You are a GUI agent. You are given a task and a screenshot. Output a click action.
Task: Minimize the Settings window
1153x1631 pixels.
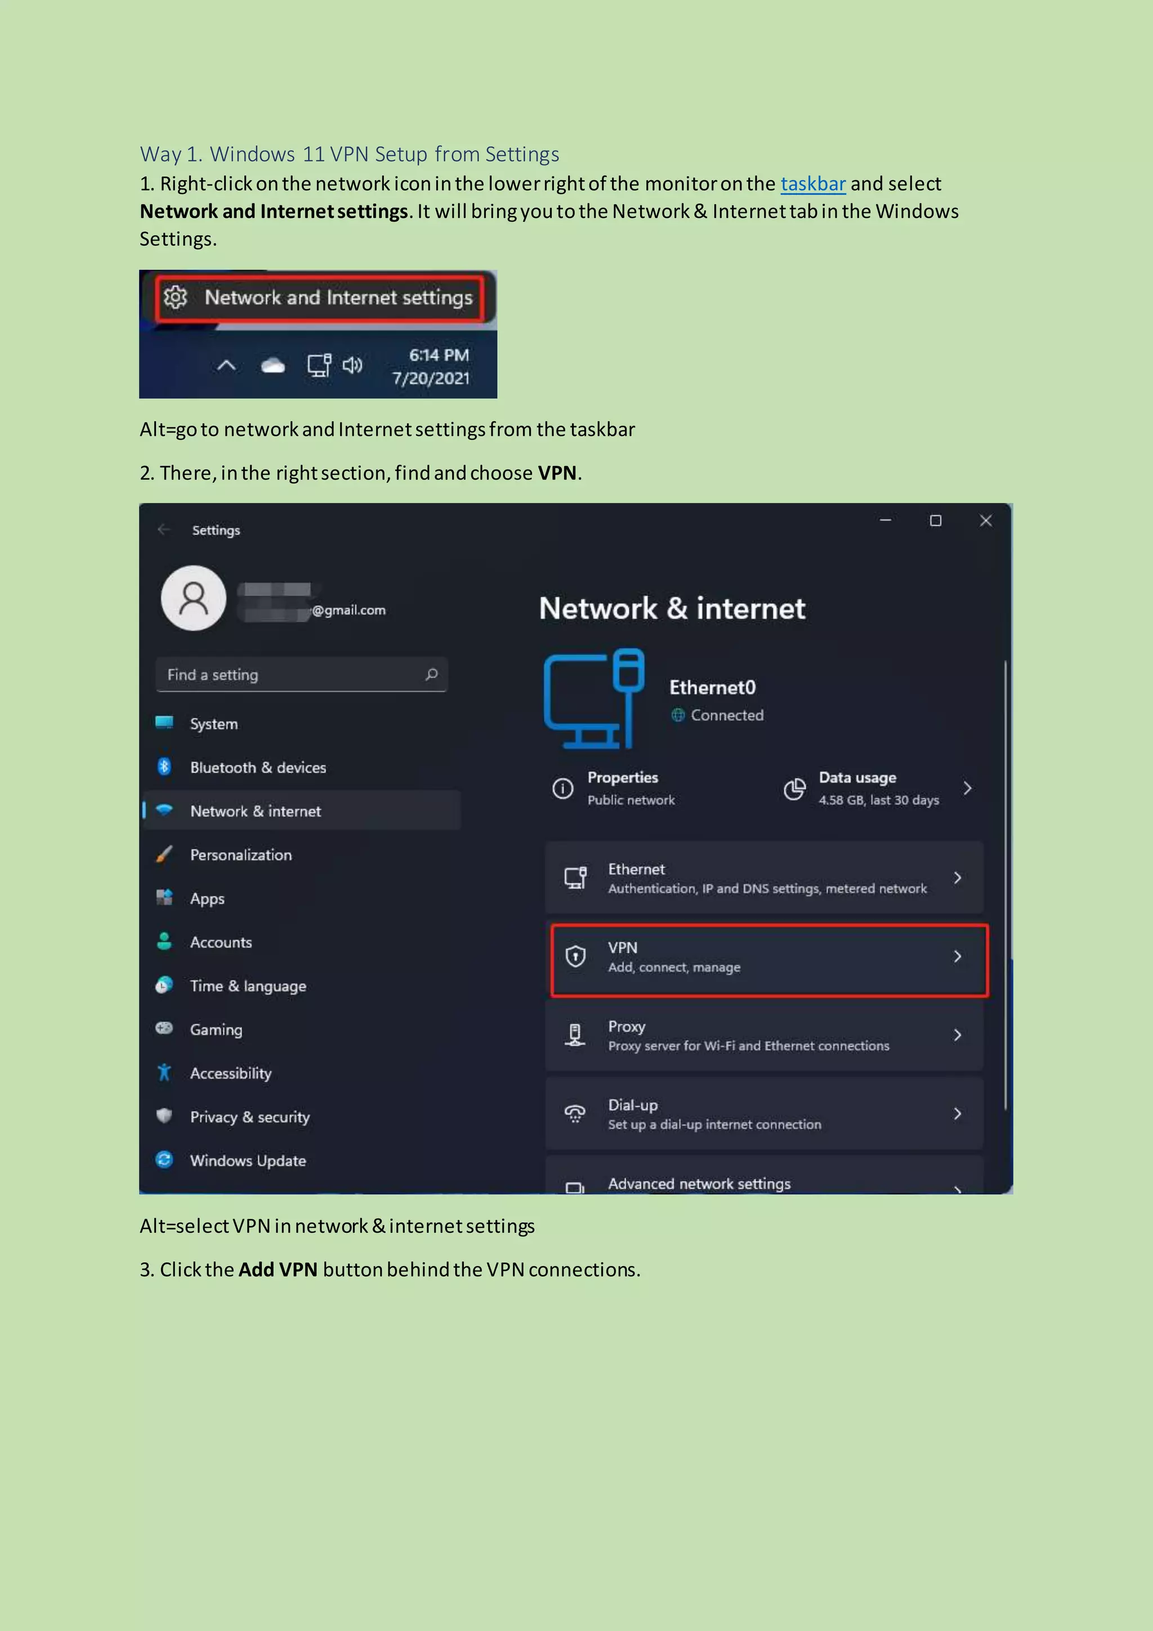(x=886, y=521)
